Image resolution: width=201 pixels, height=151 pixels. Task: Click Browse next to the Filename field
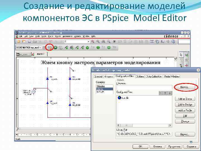pyautogui.click(x=185, y=87)
